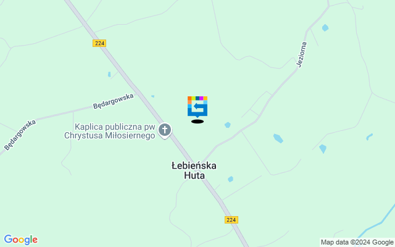Click the tiny pond near upper road 224
The height and width of the screenshot is (247, 395).
tap(109, 74)
